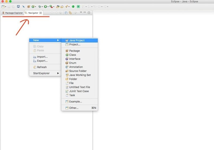Select New in the context menu
The width and height of the screenshot is (214, 150).
click(x=45, y=40)
